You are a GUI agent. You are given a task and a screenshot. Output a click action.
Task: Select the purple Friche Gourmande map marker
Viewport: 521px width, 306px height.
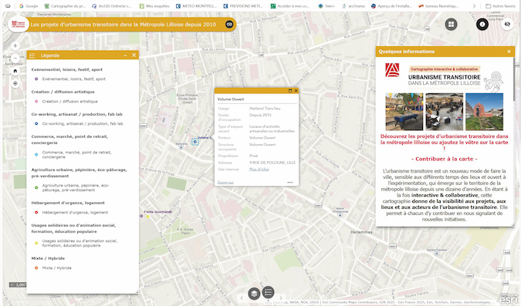click(x=141, y=216)
